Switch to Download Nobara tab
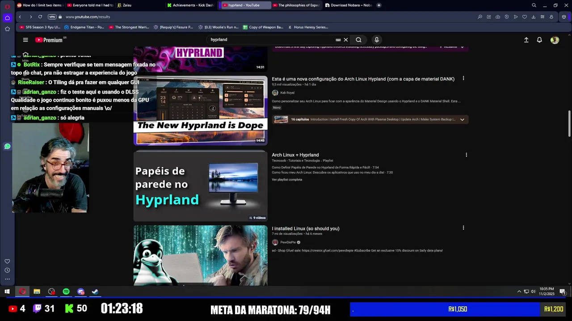The width and height of the screenshot is (572, 321). click(348, 5)
